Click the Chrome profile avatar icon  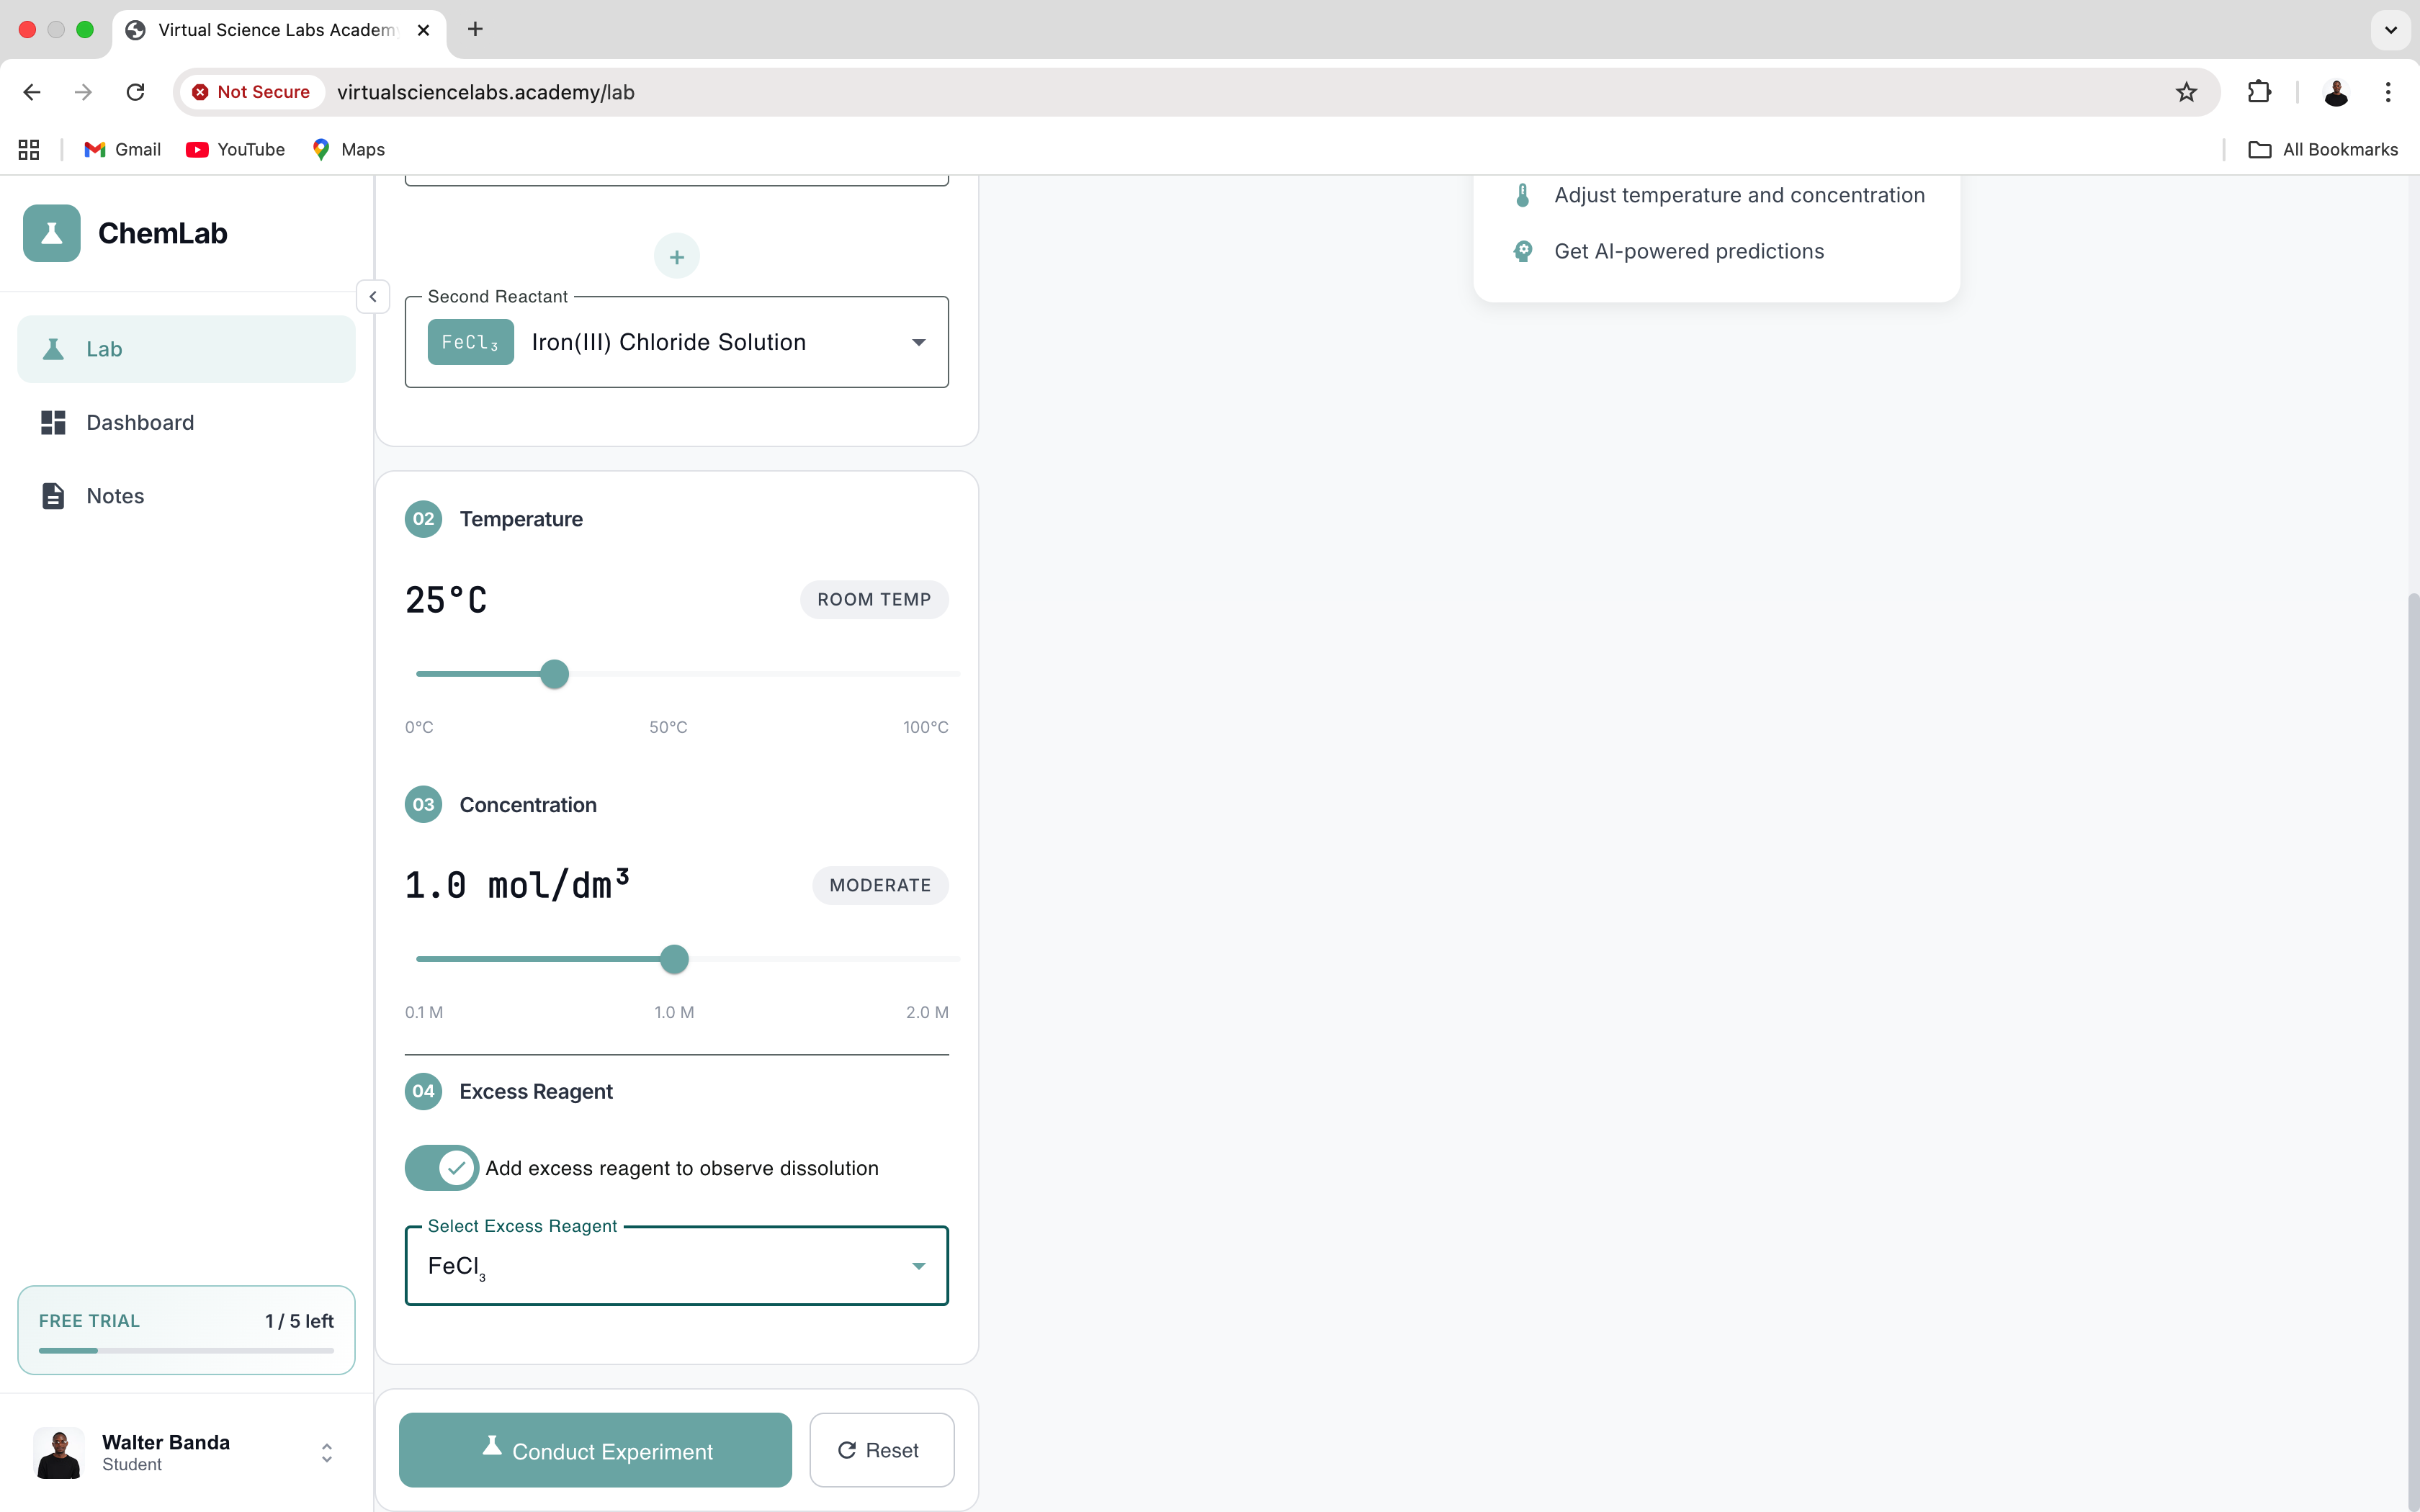(x=2336, y=92)
